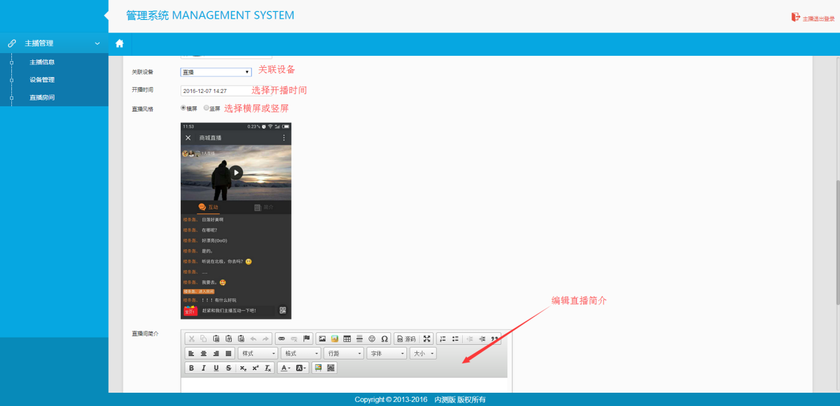Insert a horizontal line in the editor
This screenshot has width=840, height=406.
(359, 339)
